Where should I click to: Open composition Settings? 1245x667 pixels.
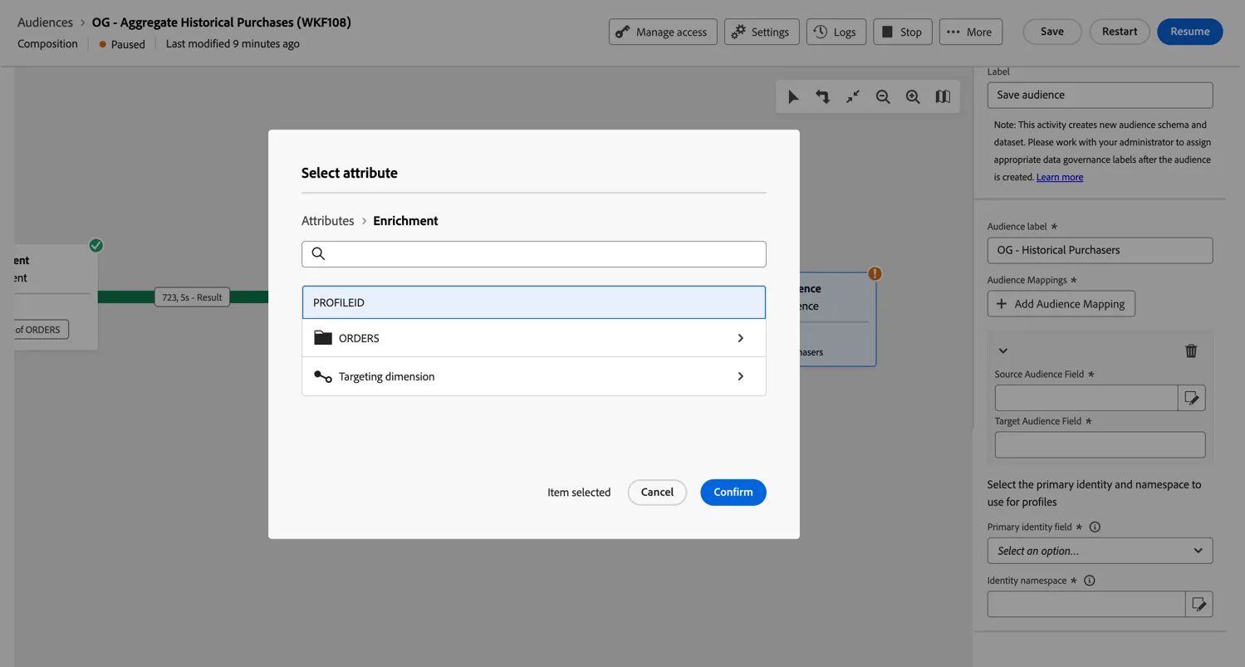coord(762,32)
